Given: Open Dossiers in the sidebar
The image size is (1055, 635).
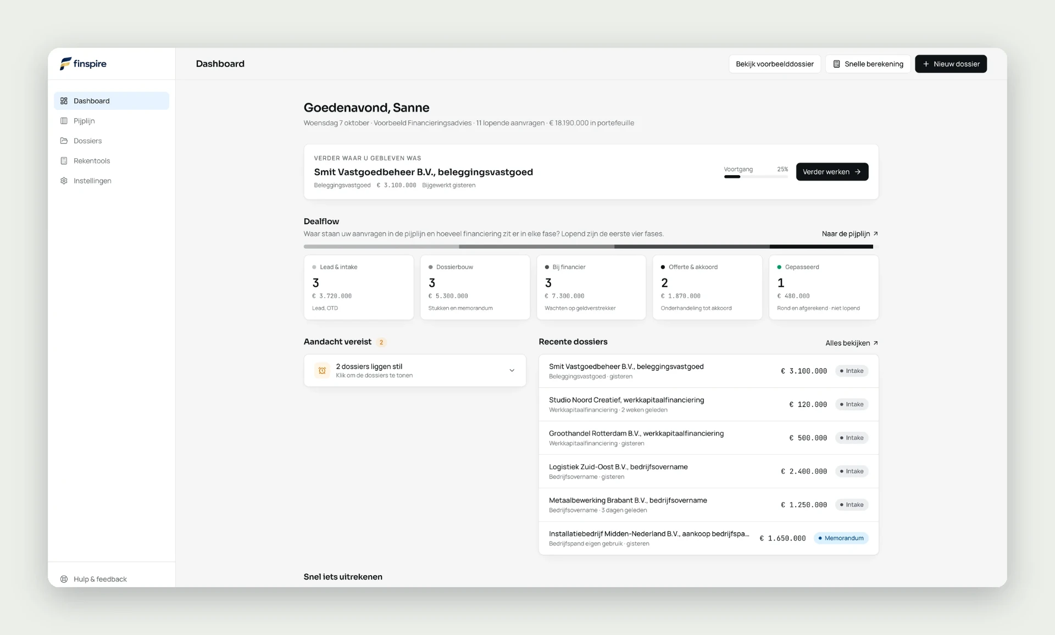Looking at the screenshot, I should coord(112,141).
